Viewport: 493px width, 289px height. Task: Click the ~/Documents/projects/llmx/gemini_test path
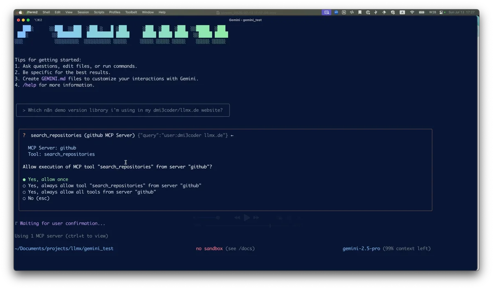(64, 248)
